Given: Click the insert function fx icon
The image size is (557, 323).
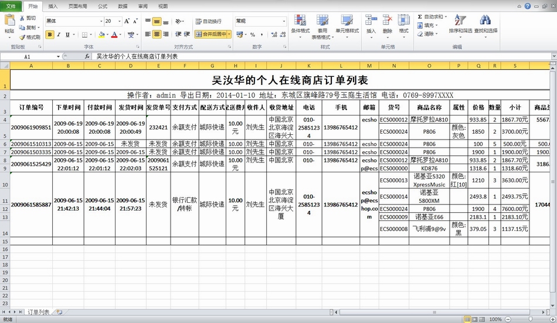Looking at the screenshot, I should 87,56.
